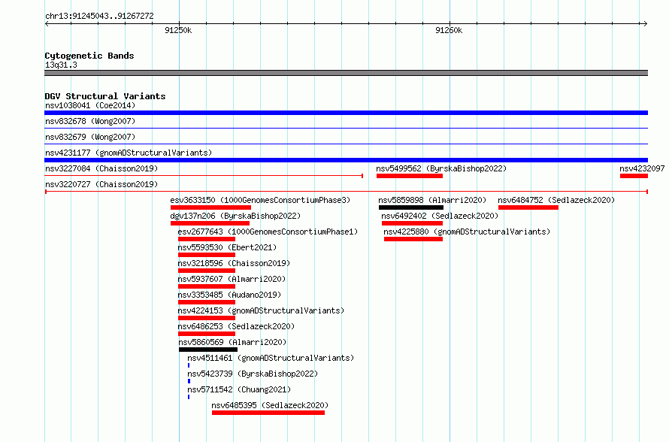Click the Cytogenetic Bands track title
The height and width of the screenshot is (442, 669).
click(x=89, y=56)
